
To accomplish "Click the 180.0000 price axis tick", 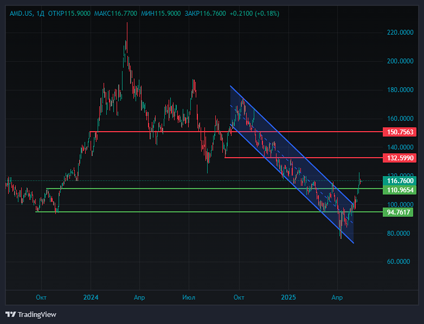I will tap(400, 90).
